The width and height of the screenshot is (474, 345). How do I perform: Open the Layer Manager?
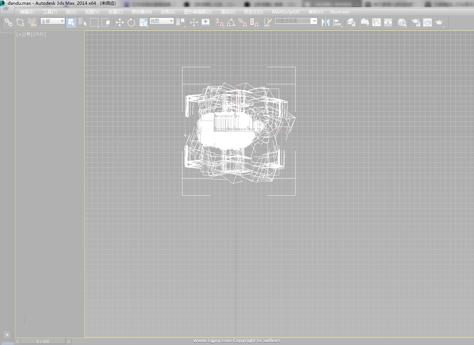[351, 23]
